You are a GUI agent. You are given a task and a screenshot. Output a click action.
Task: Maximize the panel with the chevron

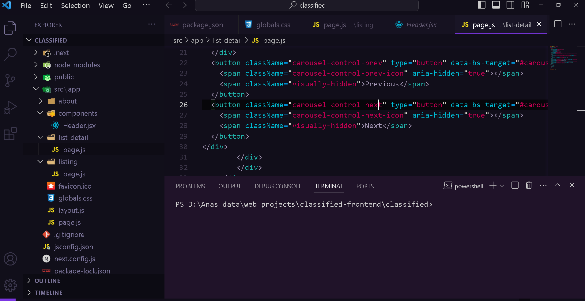pos(558,185)
